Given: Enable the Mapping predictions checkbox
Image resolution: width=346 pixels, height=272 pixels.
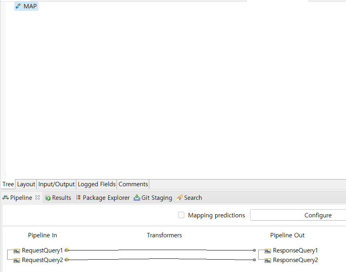Looking at the screenshot, I should [181, 215].
